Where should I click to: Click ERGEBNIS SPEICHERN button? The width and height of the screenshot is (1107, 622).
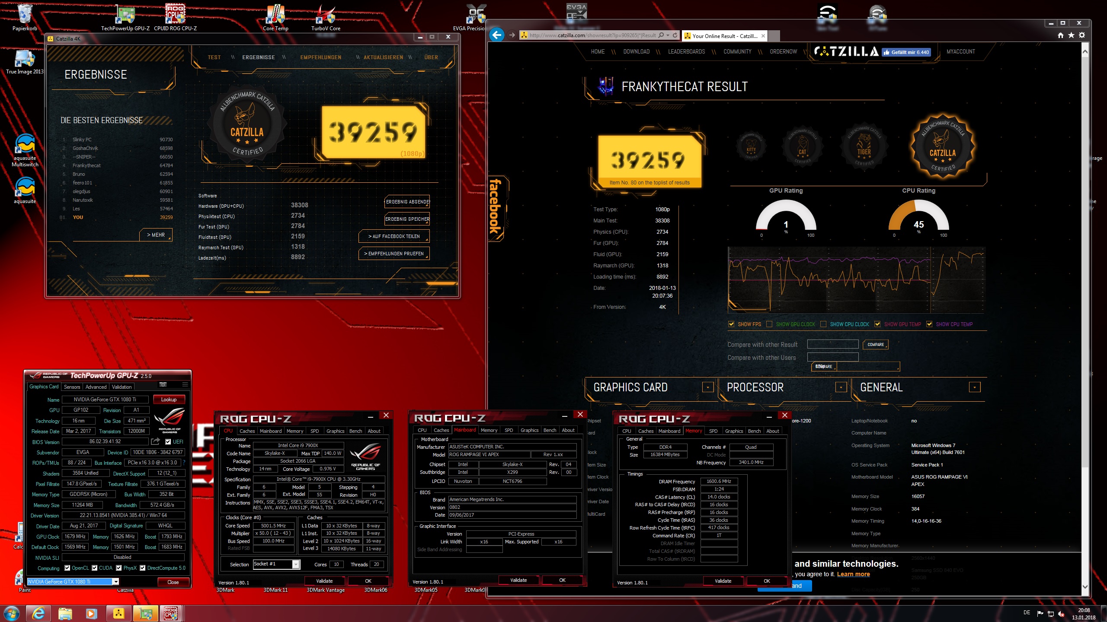click(x=407, y=219)
